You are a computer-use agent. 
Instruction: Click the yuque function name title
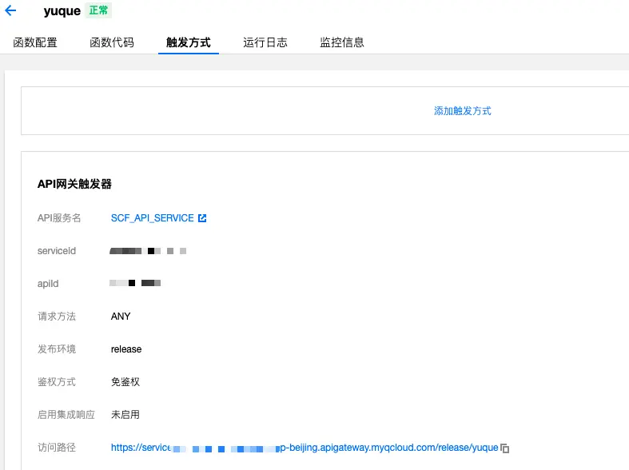coord(62,11)
